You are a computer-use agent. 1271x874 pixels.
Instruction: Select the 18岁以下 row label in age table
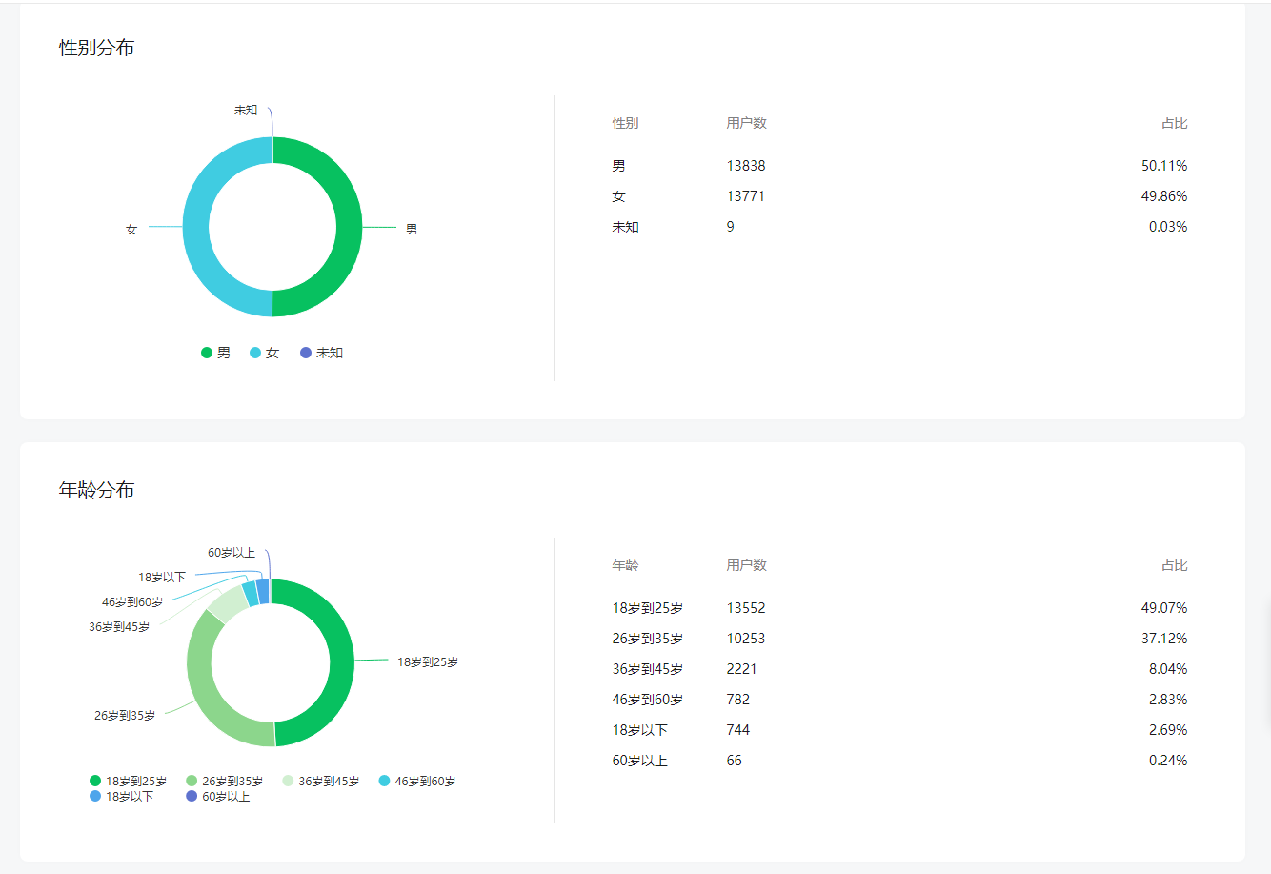tap(639, 730)
